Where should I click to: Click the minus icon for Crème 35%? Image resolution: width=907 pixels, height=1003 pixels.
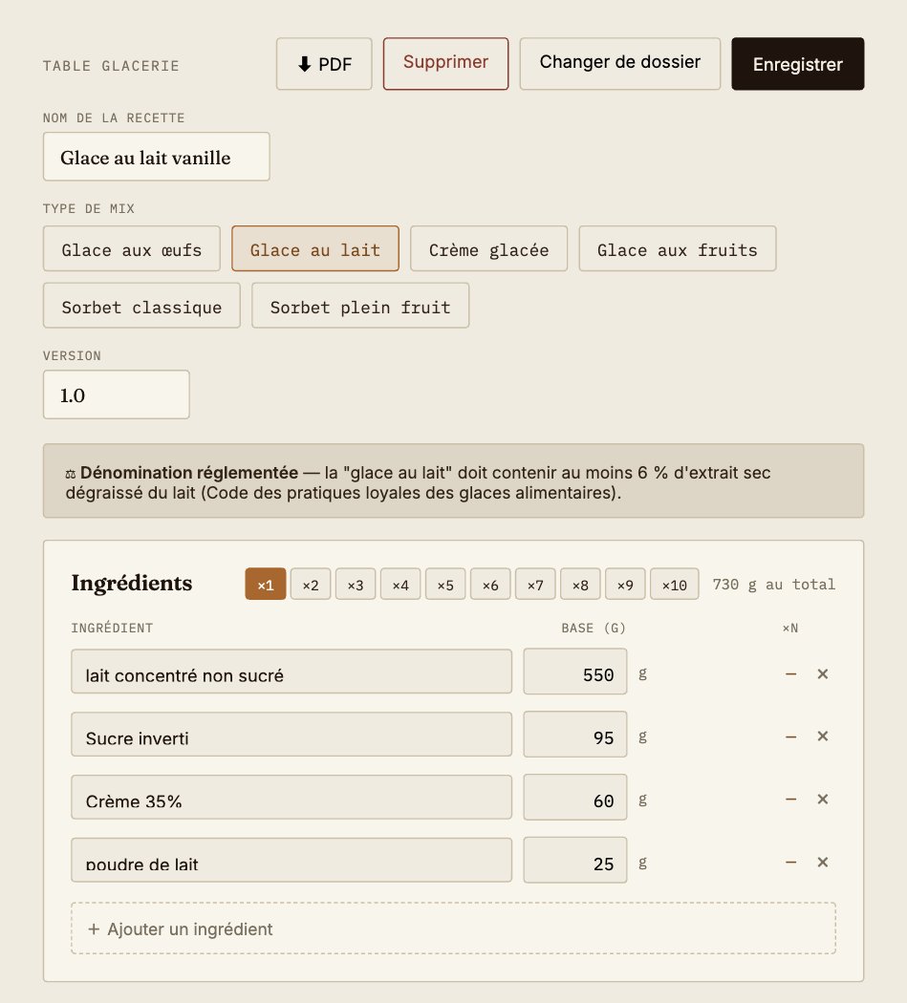(791, 800)
